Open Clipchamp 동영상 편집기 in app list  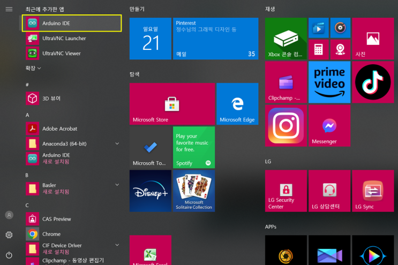coord(72,261)
